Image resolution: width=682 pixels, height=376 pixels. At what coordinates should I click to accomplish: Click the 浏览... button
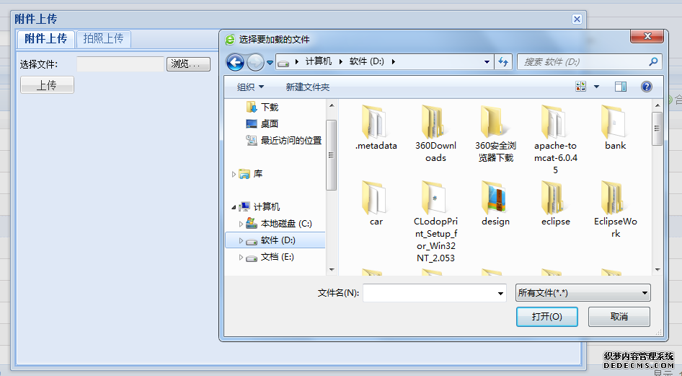[188, 64]
